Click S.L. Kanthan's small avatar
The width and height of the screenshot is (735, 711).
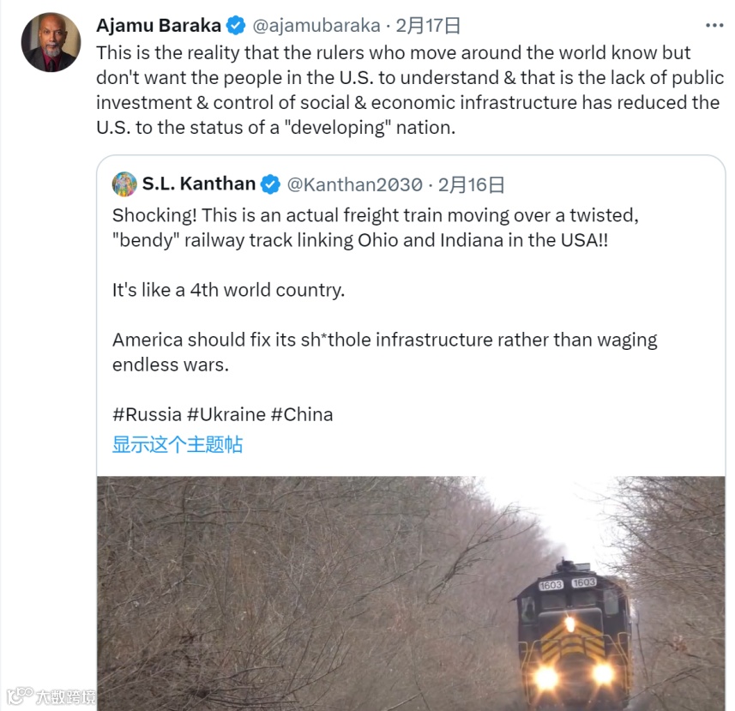(x=124, y=184)
